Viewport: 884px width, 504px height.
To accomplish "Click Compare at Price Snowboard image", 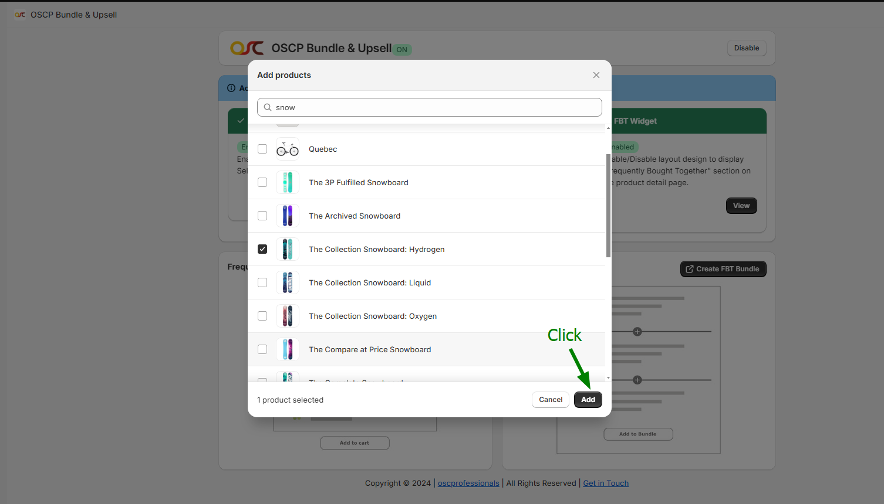I will coord(288,350).
